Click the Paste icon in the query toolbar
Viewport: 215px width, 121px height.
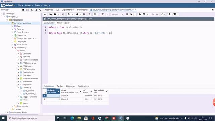pyautogui.click(x=84, y=14)
